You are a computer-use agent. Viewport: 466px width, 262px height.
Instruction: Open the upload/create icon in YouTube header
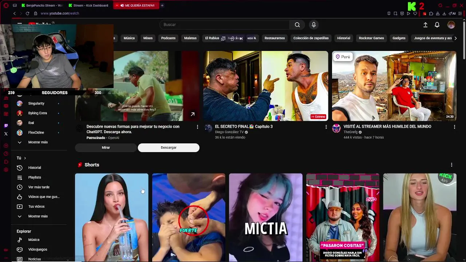point(425,25)
